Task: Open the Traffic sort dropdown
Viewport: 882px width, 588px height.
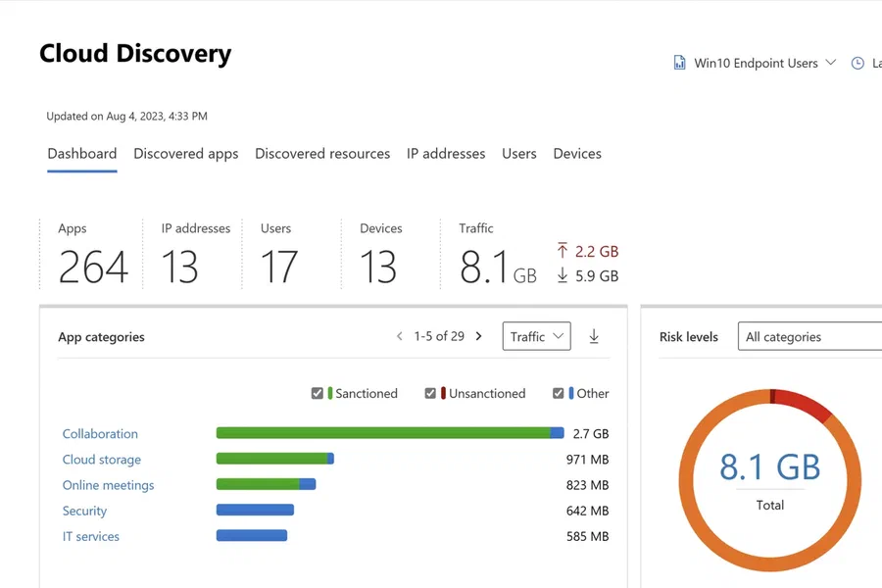Action: [x=537, y=336]
